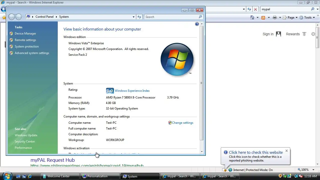Screen dimensions: 320x180
Task: Click the System window scrollbar up arrow
Action: click(202, 24)
